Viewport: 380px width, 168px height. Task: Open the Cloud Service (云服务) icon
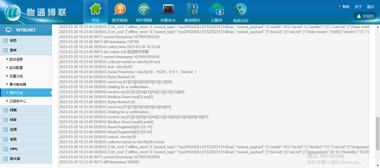coord(216,10)
